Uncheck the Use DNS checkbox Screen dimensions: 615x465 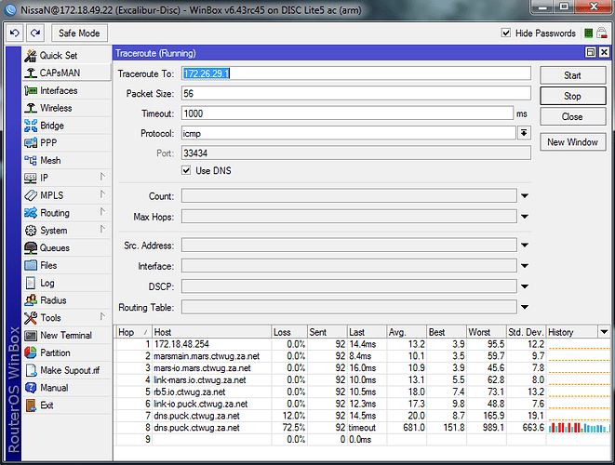[187, 170]
